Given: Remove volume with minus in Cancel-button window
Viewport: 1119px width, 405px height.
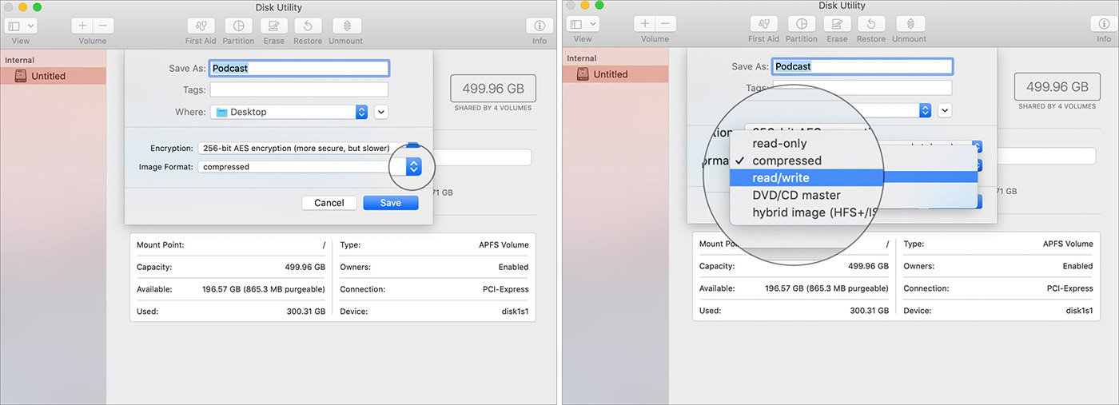Looking at the screenshot, I should (x=104, y=26).
